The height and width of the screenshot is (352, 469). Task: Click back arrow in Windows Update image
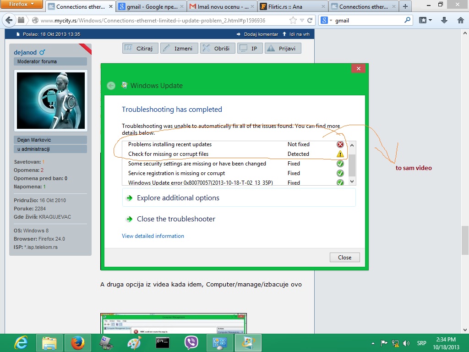[111, 86]
